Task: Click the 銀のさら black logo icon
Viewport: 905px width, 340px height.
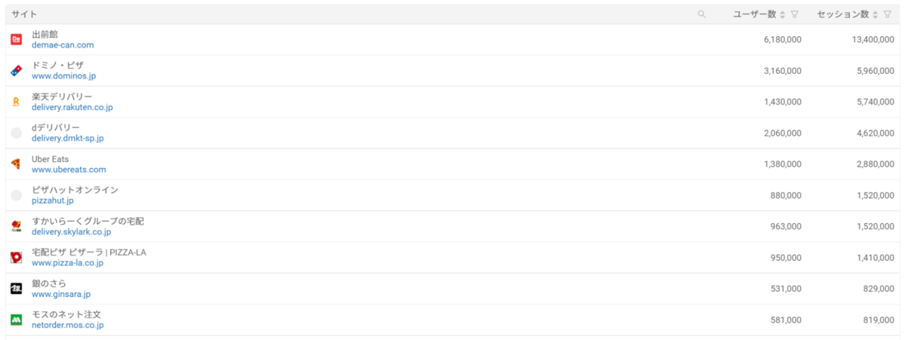Action: click(17, 288)
